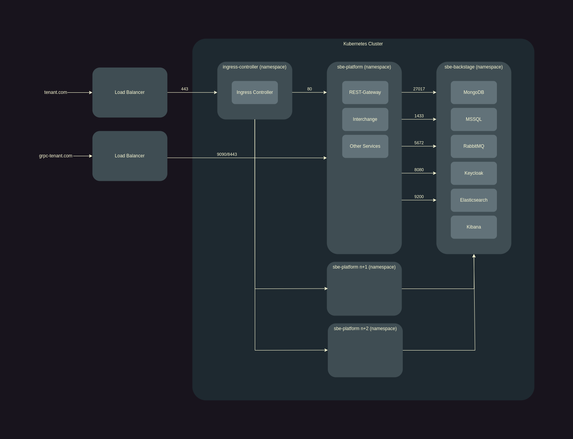
Task: Click the Other Services box
Action: point(365,146)
